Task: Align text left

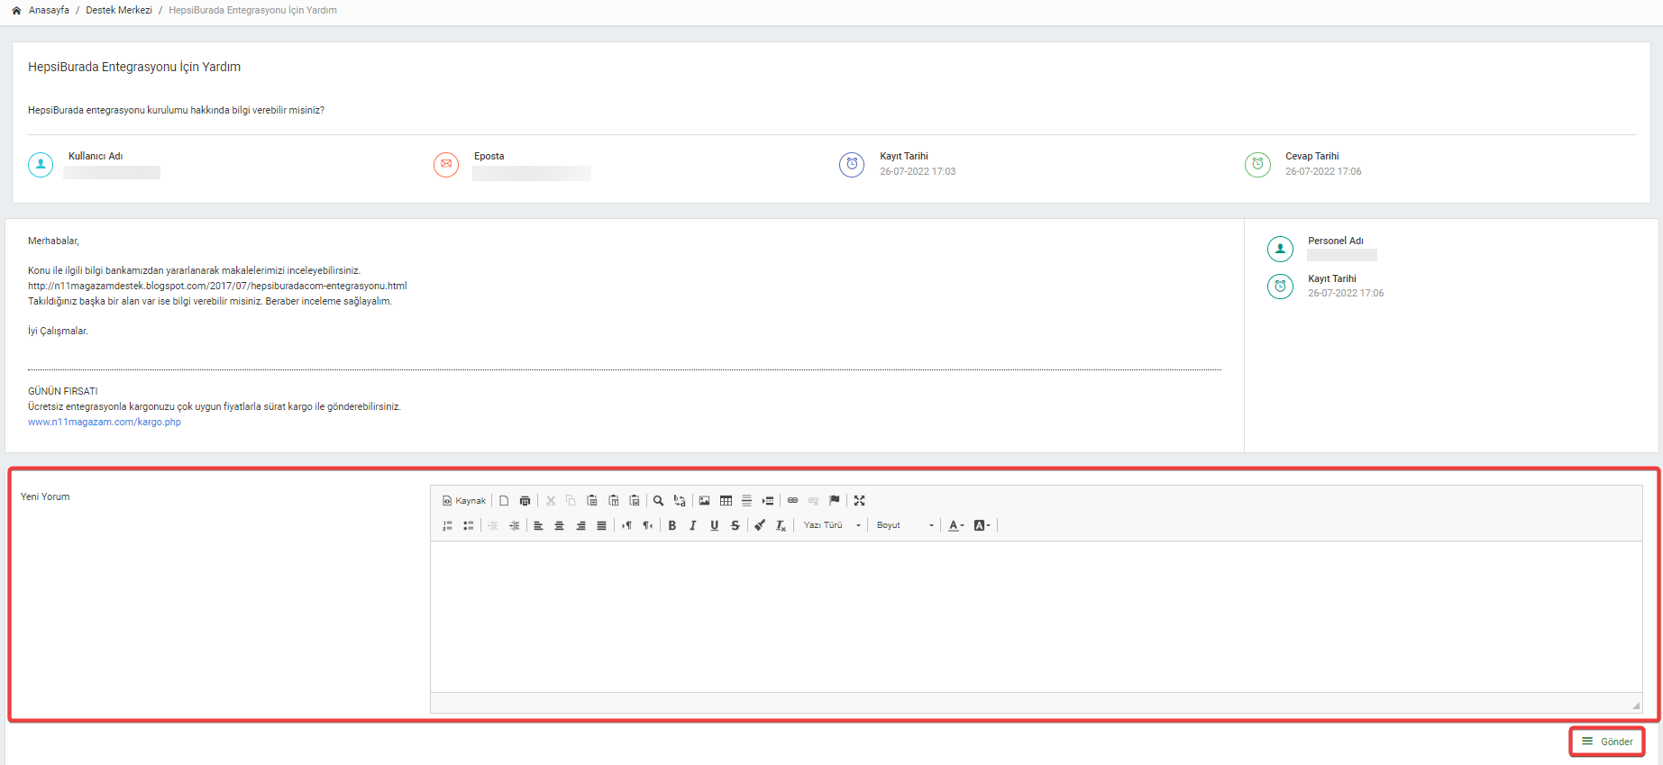Action: 538,525
